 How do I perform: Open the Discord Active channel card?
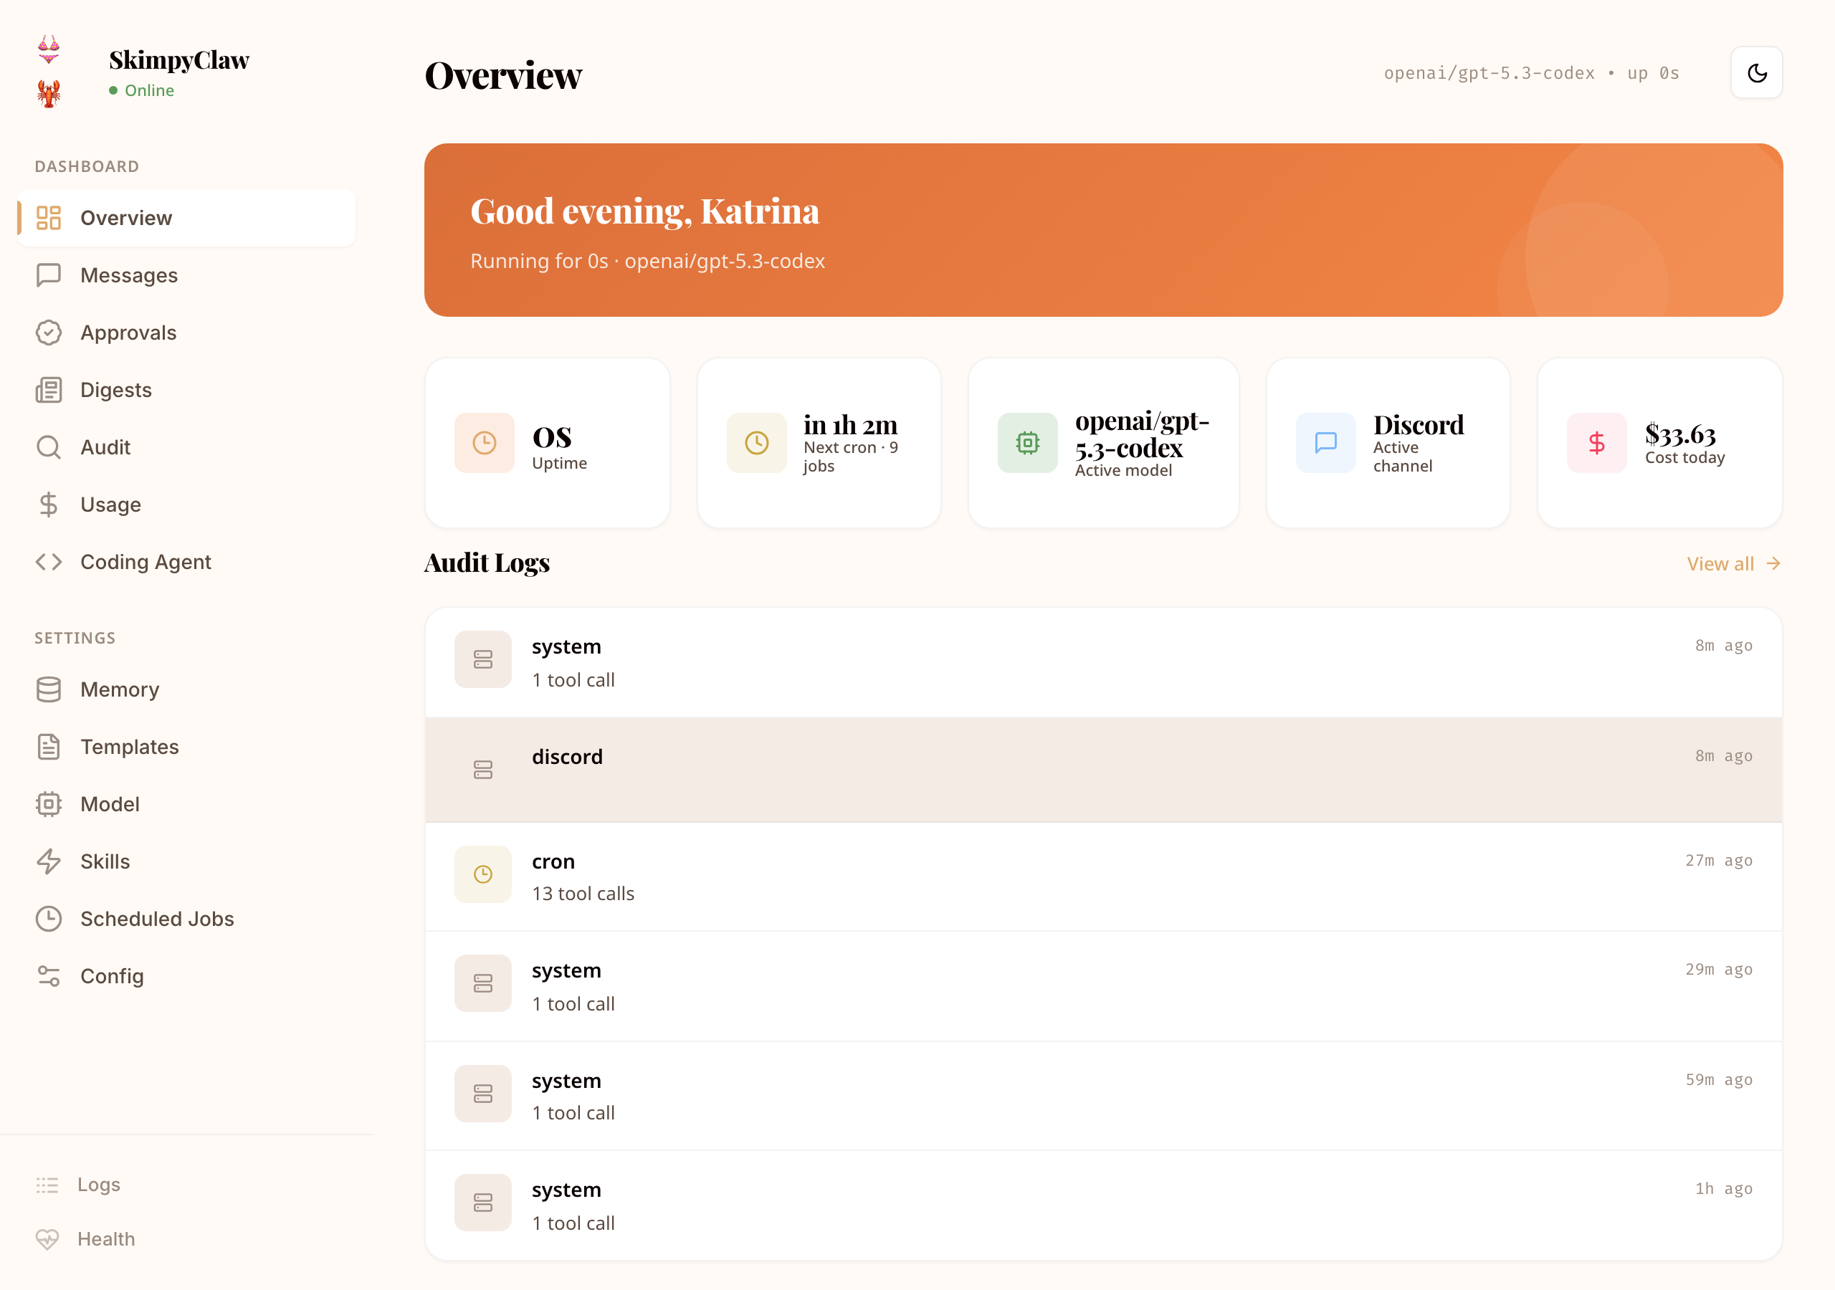pyautogui.click(x=1388, y=443)
